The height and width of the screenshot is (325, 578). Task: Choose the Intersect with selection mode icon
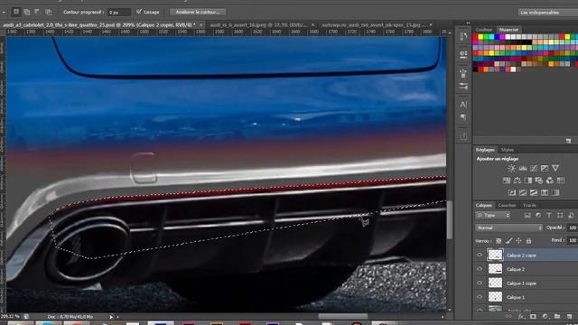[48, 12]
